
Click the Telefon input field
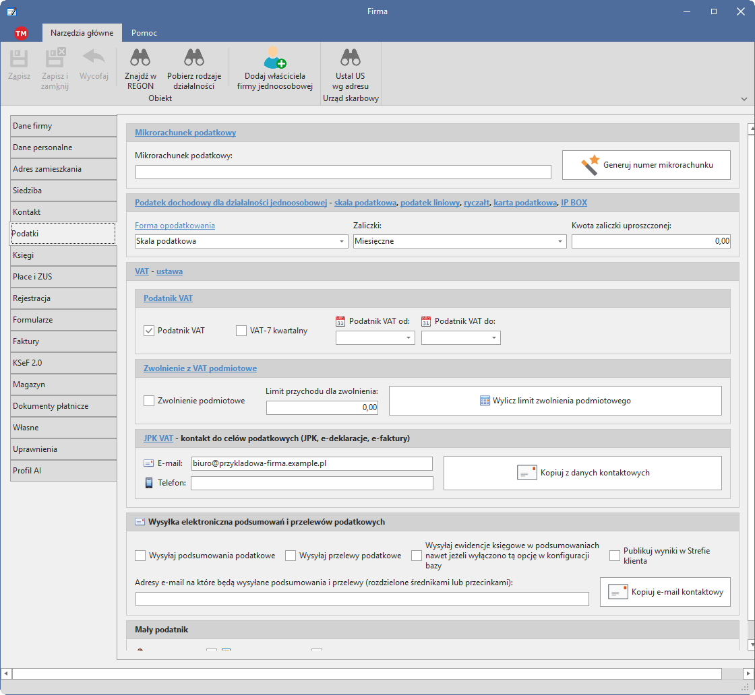pos(312,483)
